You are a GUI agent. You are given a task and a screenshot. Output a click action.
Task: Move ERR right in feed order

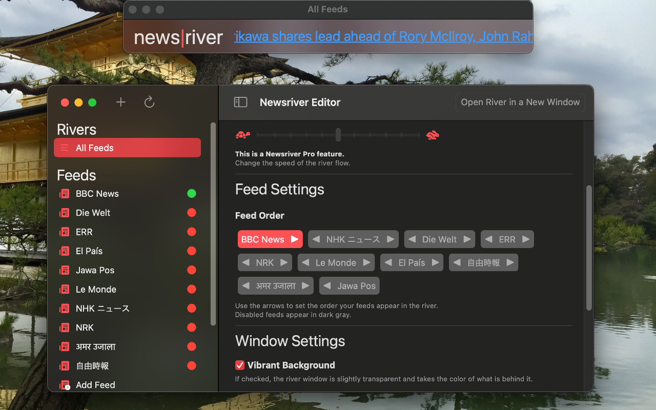pos(526,239)
